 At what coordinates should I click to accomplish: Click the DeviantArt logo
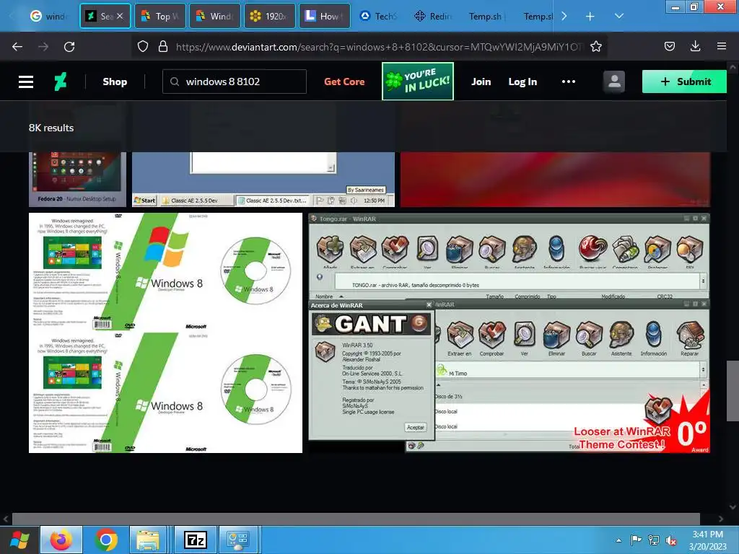(61, 82)
